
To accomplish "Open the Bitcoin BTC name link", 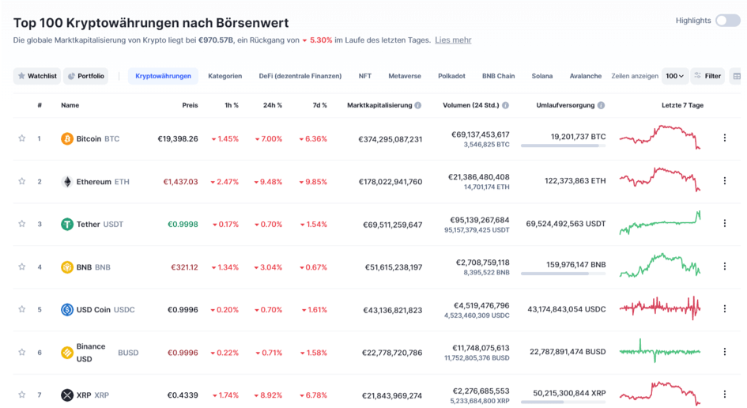I will (x=98, y=138).
